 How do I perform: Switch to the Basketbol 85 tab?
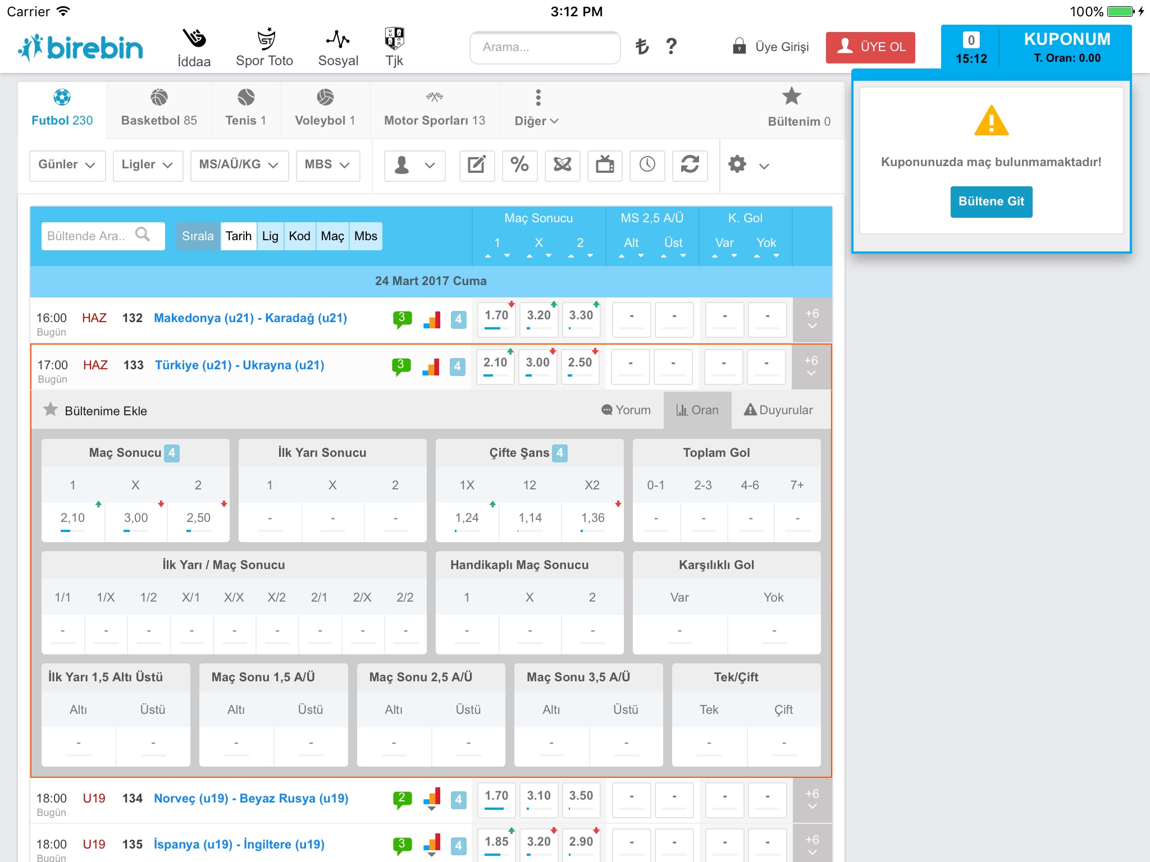[159, 109]
